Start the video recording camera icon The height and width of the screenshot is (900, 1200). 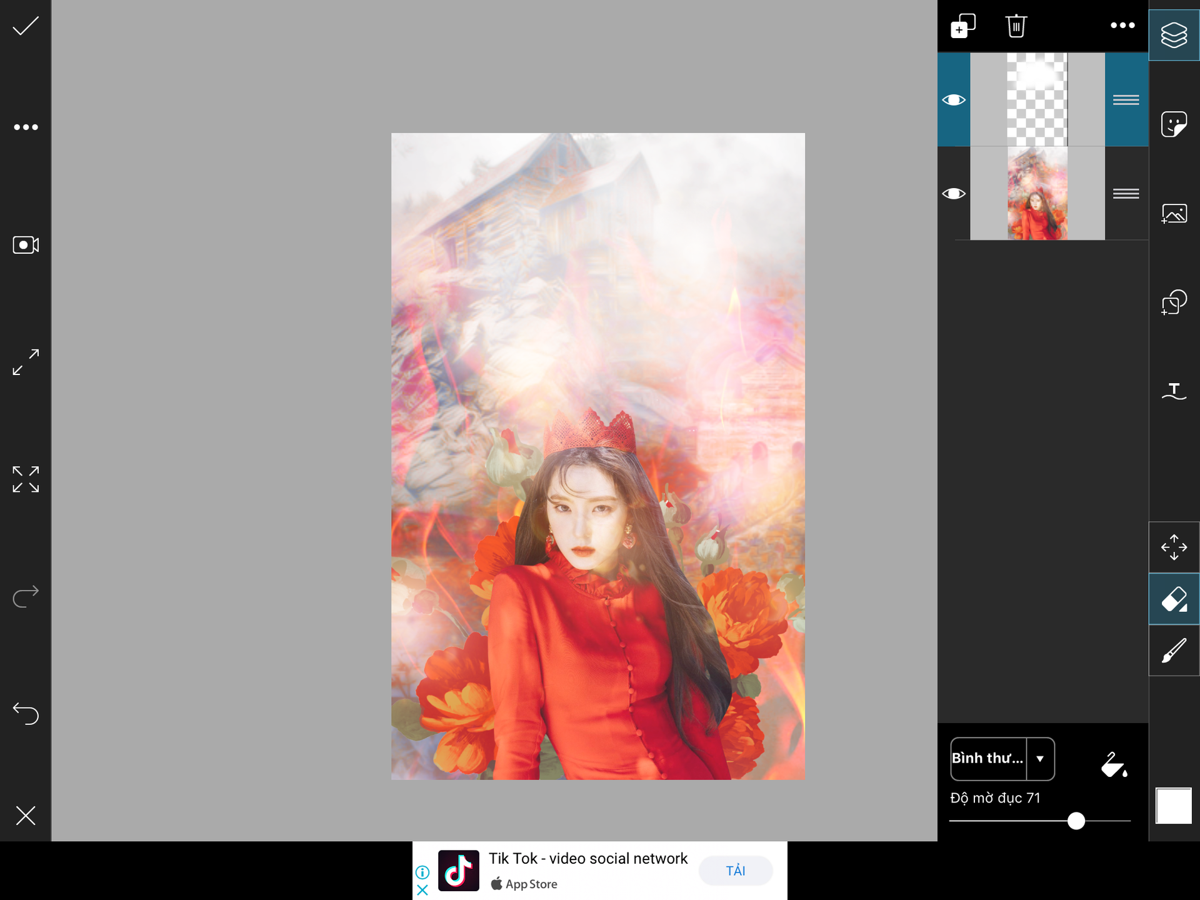pyautogui.click(x=26, y=244)
